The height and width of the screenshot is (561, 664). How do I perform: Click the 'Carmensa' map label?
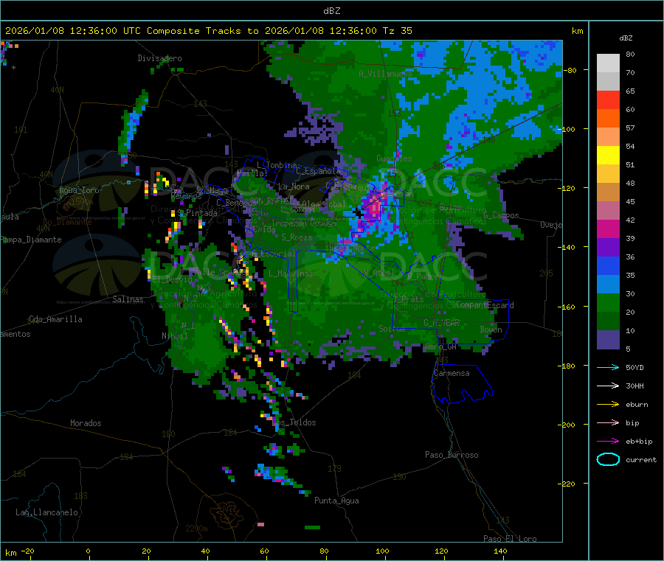click(x=452, y=373)
